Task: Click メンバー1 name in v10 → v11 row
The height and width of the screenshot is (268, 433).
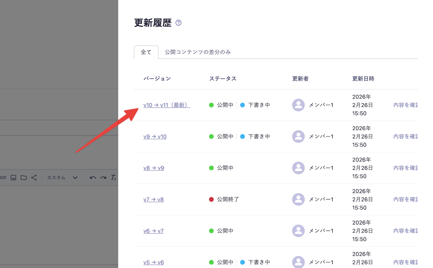Action: pyautogui.click(x=321, y=105)
